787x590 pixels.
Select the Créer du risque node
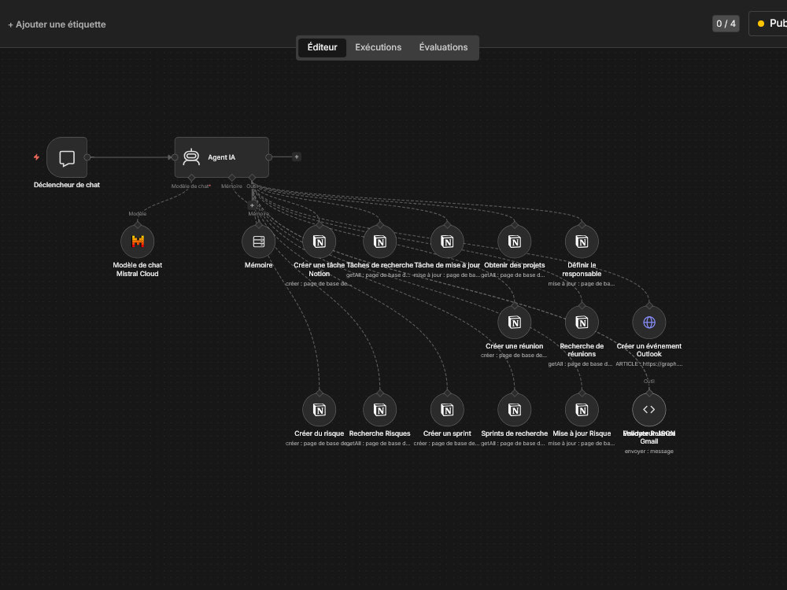coord(320,409)
